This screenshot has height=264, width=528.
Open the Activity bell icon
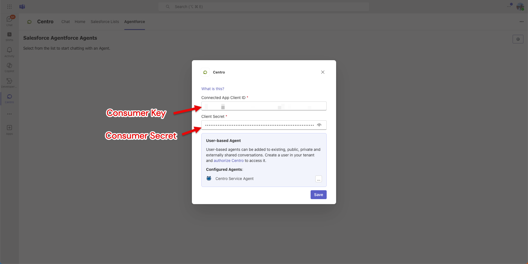click(x=9, y=52)
